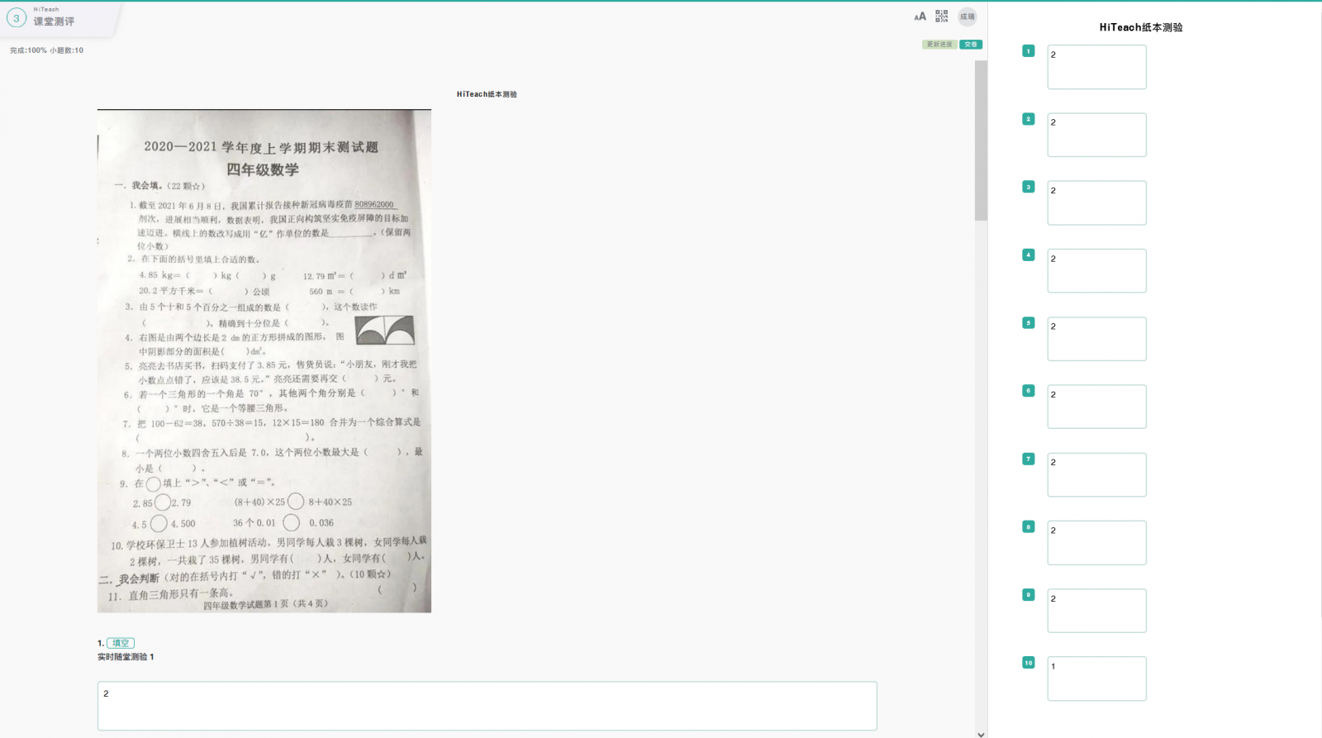Focus the sidebar answer box for question 2
The width and height of the screenshot is (1322, 738).
(x=1096, y=135)
